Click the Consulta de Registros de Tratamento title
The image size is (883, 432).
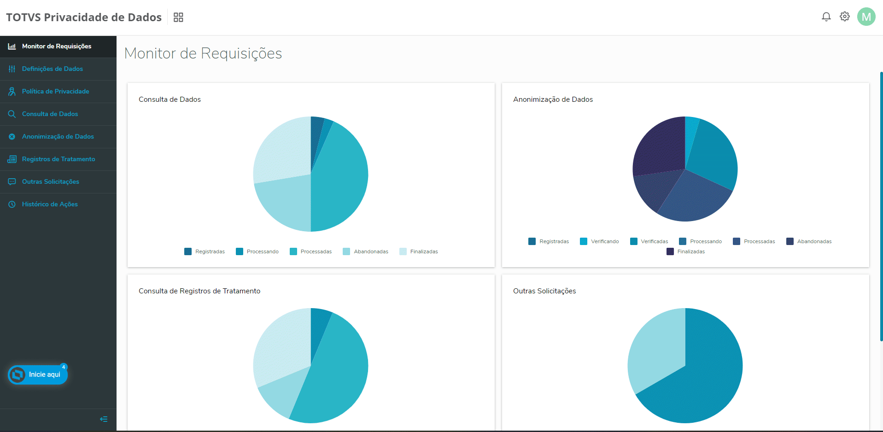[199, 291]
